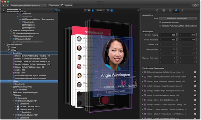The image size is (201, 120).
Task: Collapse the left outline panel
Action: [x=59, y=10]
